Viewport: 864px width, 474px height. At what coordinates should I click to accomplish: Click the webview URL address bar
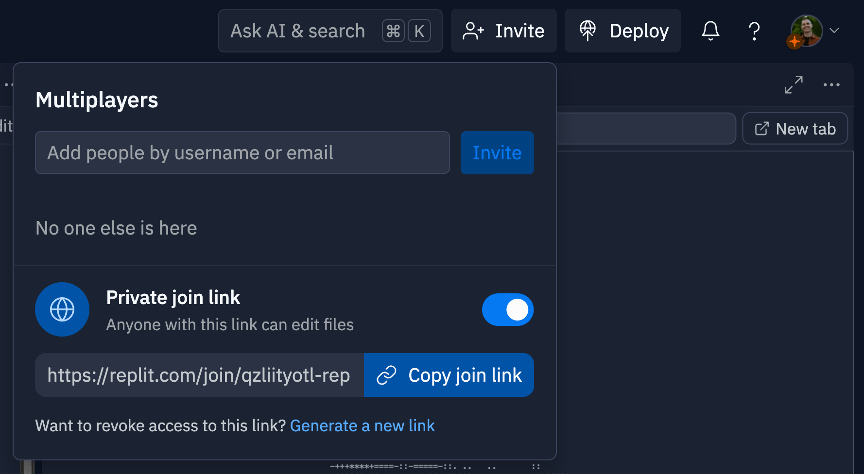point(646,129)
